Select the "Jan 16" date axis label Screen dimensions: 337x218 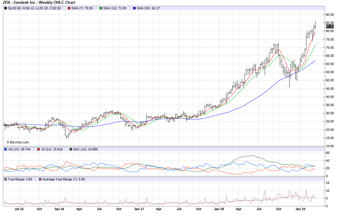[59, 209]
